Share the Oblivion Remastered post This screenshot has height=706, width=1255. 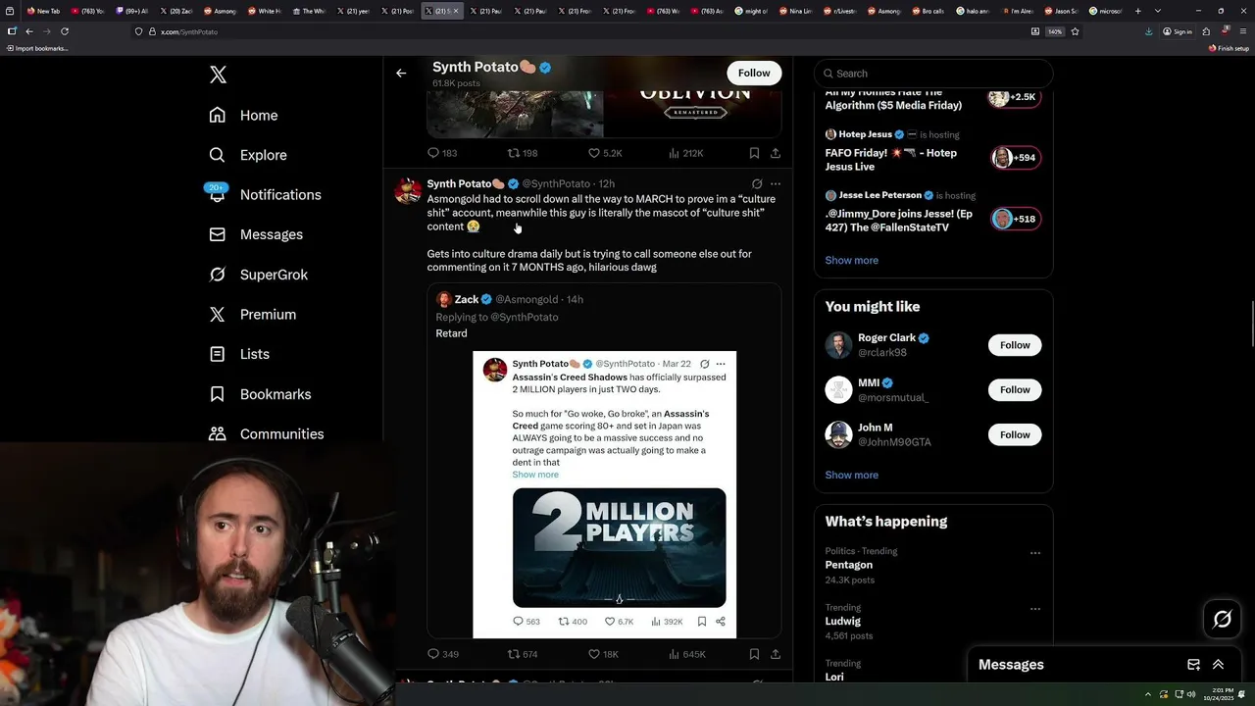776,153
